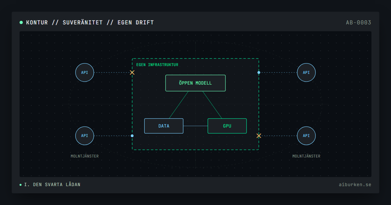
Task: Click the EGEN INFRASTRUKTUR label
Action: [x=157, y=65]
